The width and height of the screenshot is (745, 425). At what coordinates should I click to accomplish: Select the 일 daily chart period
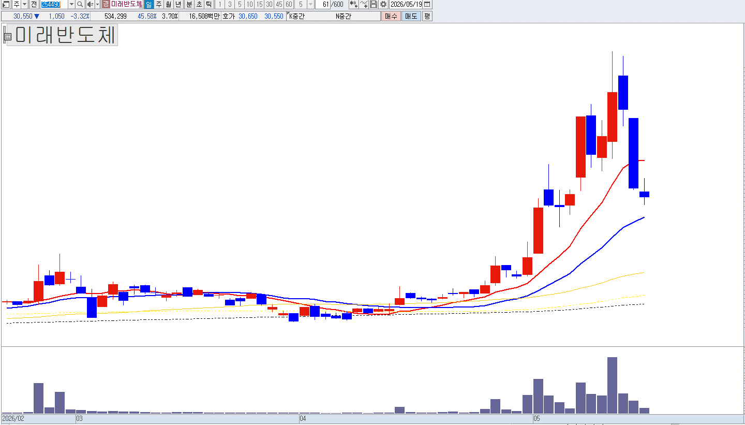point(148,4)
